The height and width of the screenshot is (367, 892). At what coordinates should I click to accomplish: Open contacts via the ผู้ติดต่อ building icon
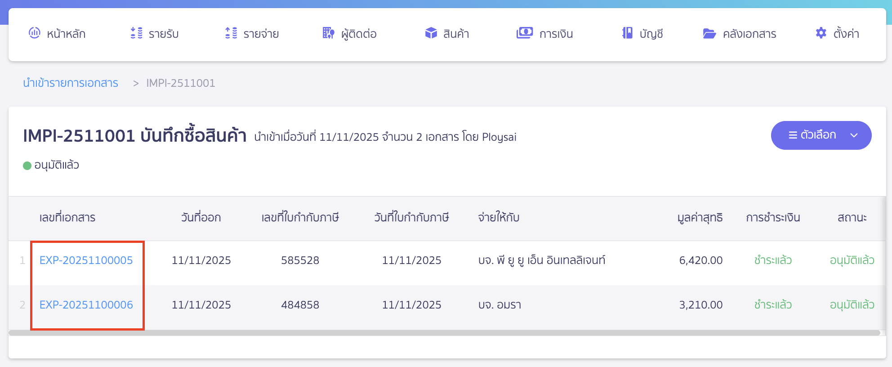pyautogui.click(x=328, y=33)
